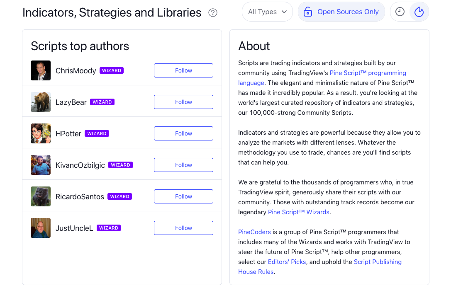
Task: Open ChrisMoody's profile avatar
Action: click(41, 70)
